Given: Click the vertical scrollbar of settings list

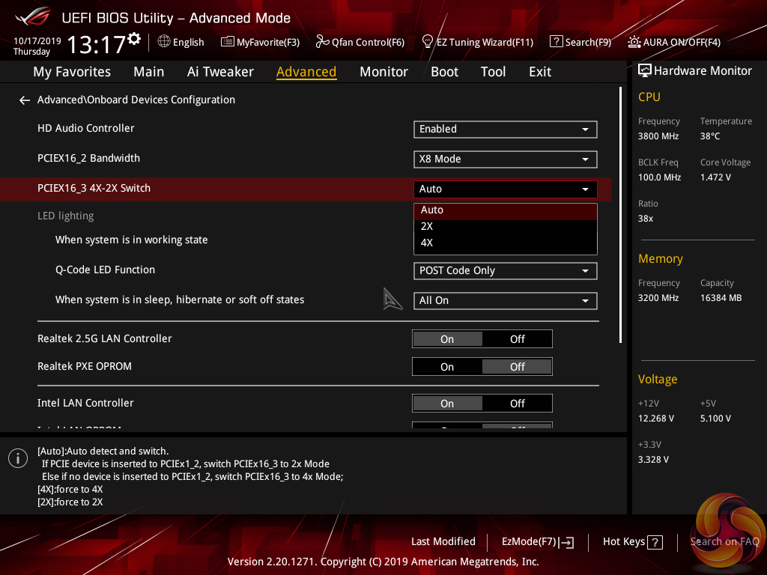Looking at the screenshot, I should click(x=620, y=217).
